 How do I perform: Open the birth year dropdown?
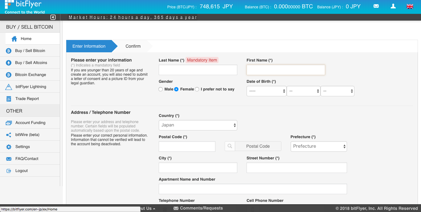pos(266,91)
